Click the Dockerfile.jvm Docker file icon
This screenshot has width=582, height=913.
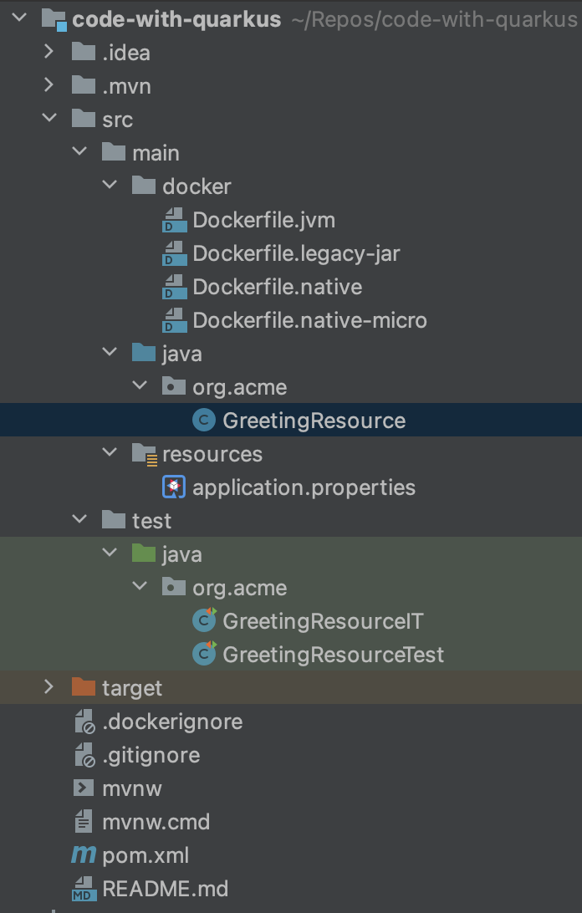[x=174, y=220]
